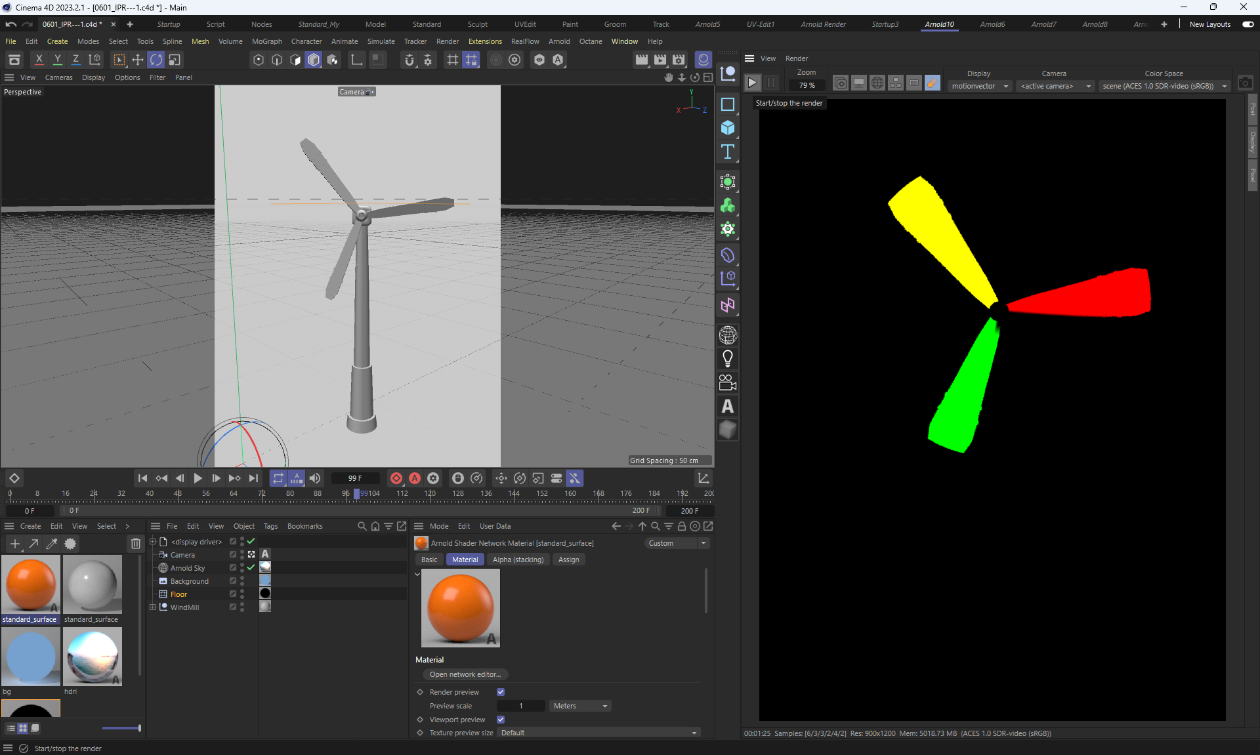Click the Cube primitive icon
The image size is (1260, 755).
click(728, 128)
